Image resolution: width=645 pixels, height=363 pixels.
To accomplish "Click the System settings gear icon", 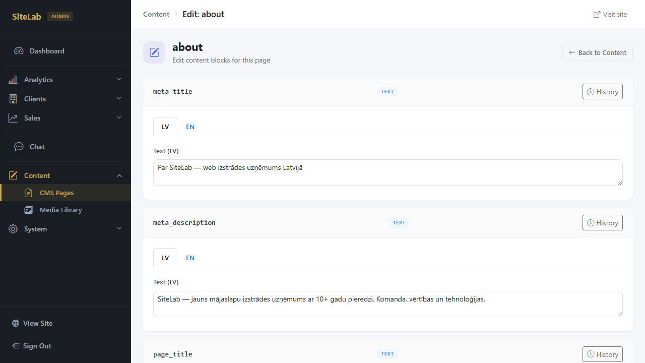I will coord(13,229).
